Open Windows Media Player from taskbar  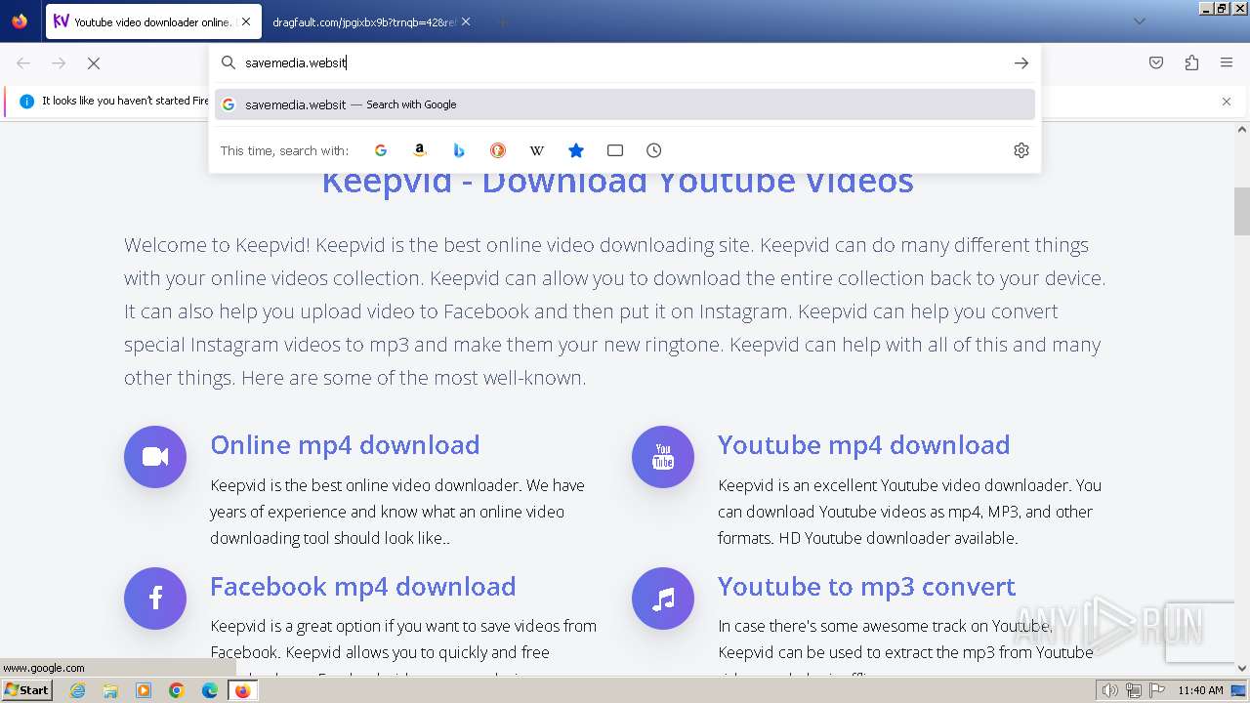tap(144, 690)
